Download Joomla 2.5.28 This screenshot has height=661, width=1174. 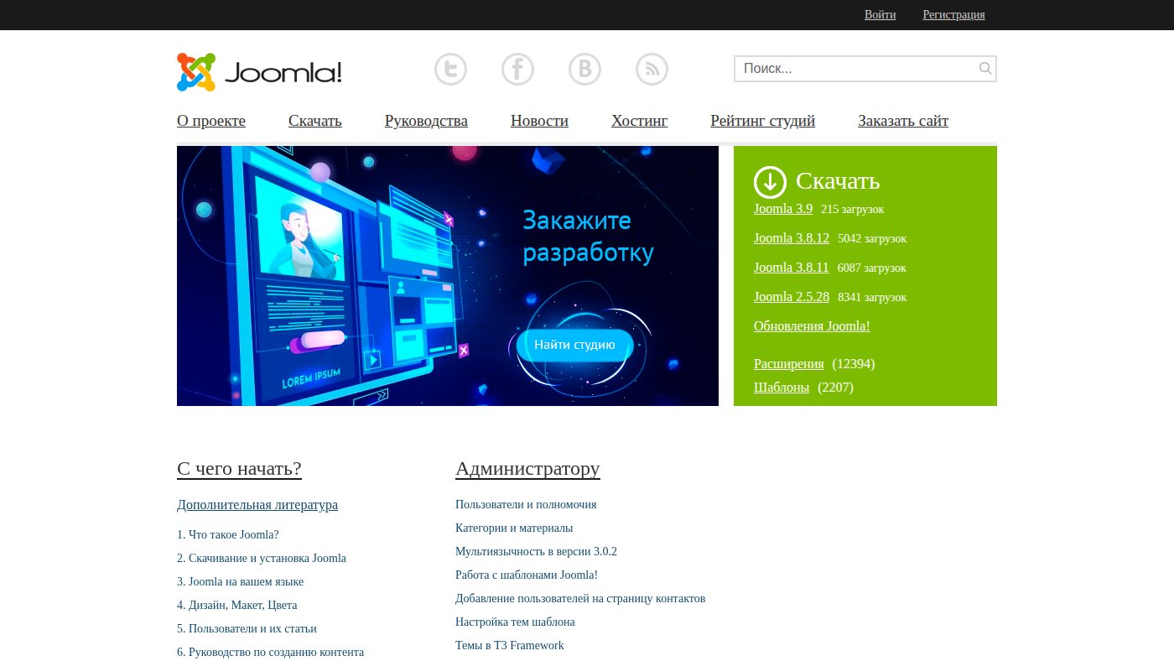[792, 297]
